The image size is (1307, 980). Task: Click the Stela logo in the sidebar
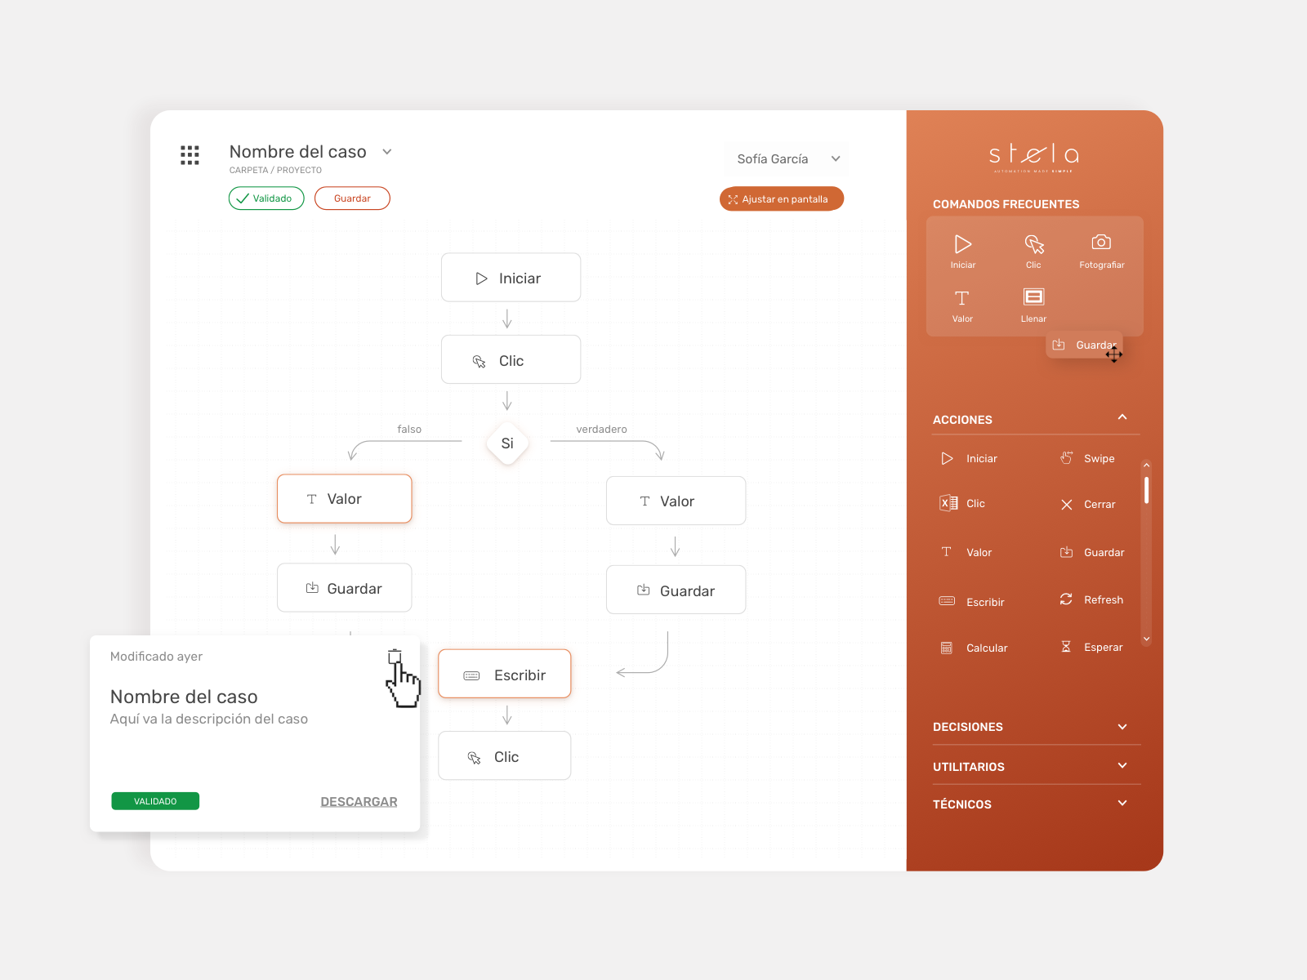pyautogui.click(x=1034, y=157)
